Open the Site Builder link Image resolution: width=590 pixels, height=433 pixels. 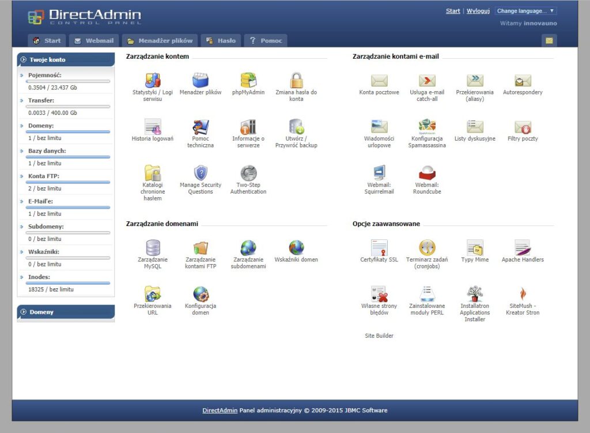[379, 336]
